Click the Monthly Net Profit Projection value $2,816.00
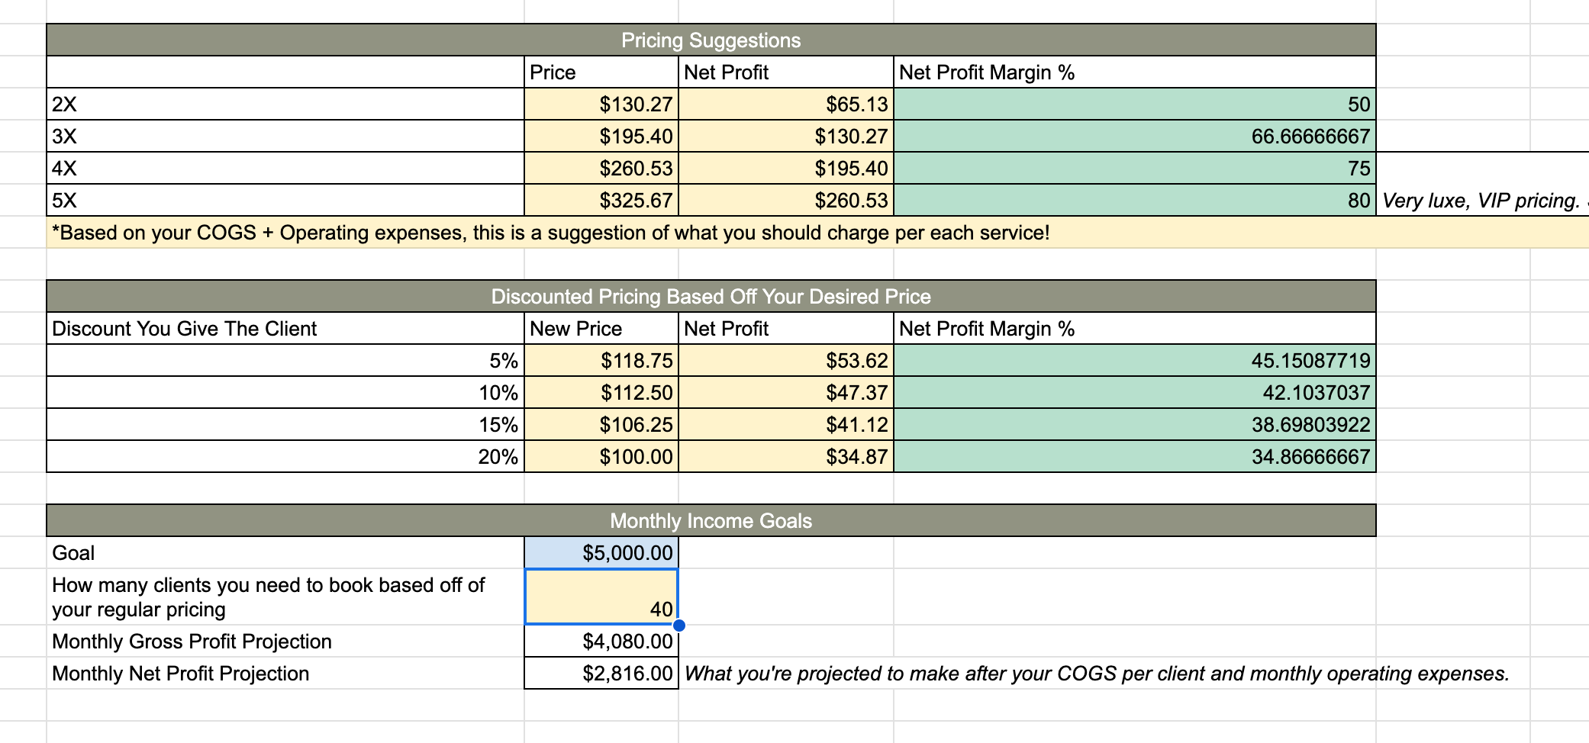This screenshot has width=1589, height=743. [x=601, y=674]
